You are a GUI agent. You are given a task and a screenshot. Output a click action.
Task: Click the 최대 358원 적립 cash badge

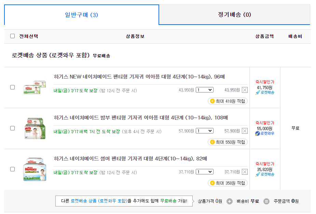(x=228, y=183)
